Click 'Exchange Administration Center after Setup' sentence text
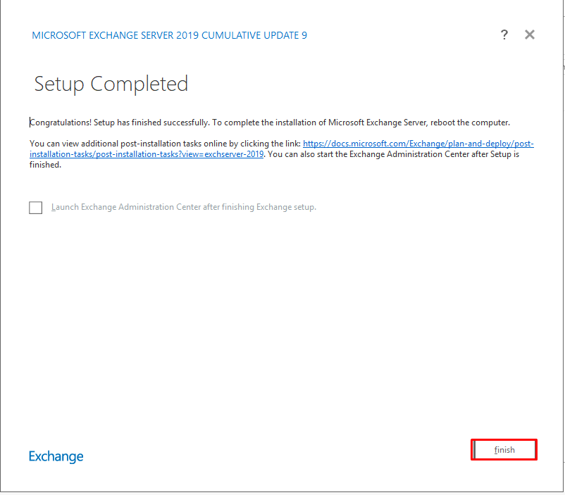Image resolution: width=565 pixels, height=495 pixels. 430,154
